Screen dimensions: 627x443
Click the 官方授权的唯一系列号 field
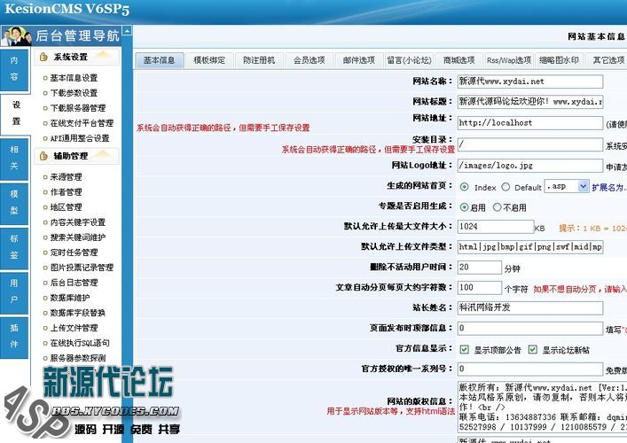(530, 369)
